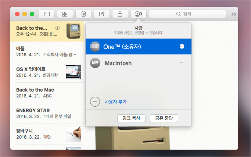The image size is (251, 157).
Task: Select One™ (소유자) row
Action: point(139,46)
